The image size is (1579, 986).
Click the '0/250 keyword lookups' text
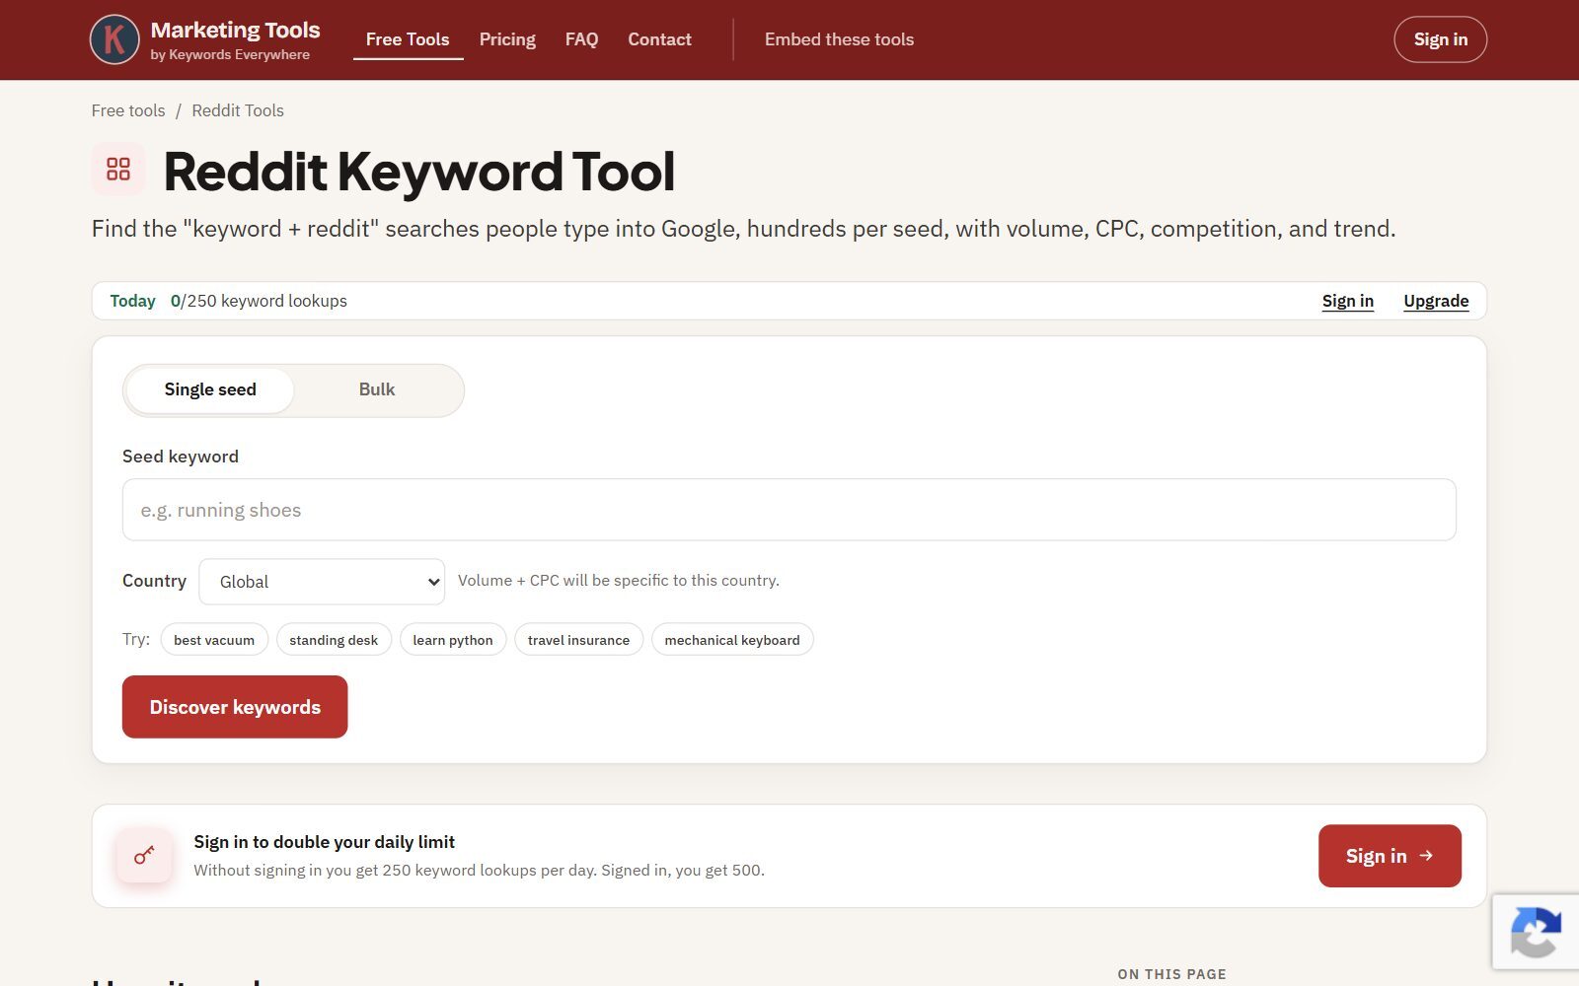[259, 301]
